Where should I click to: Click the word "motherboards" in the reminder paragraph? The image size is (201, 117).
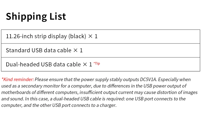[x=15, y=93]
